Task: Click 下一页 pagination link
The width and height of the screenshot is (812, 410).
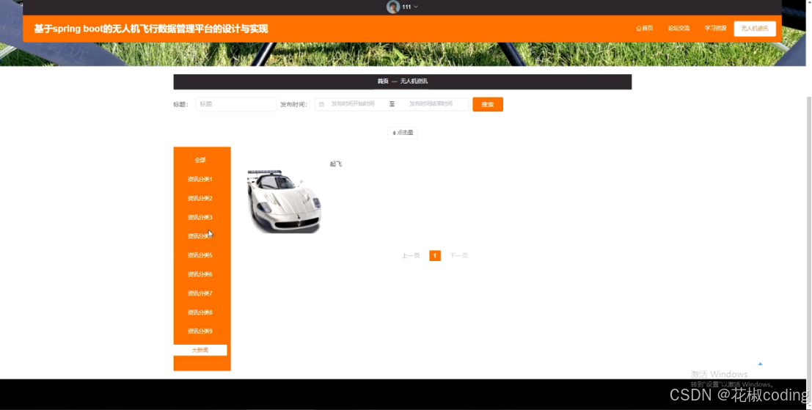Action: pyautogui.click(x=459, y=256)
